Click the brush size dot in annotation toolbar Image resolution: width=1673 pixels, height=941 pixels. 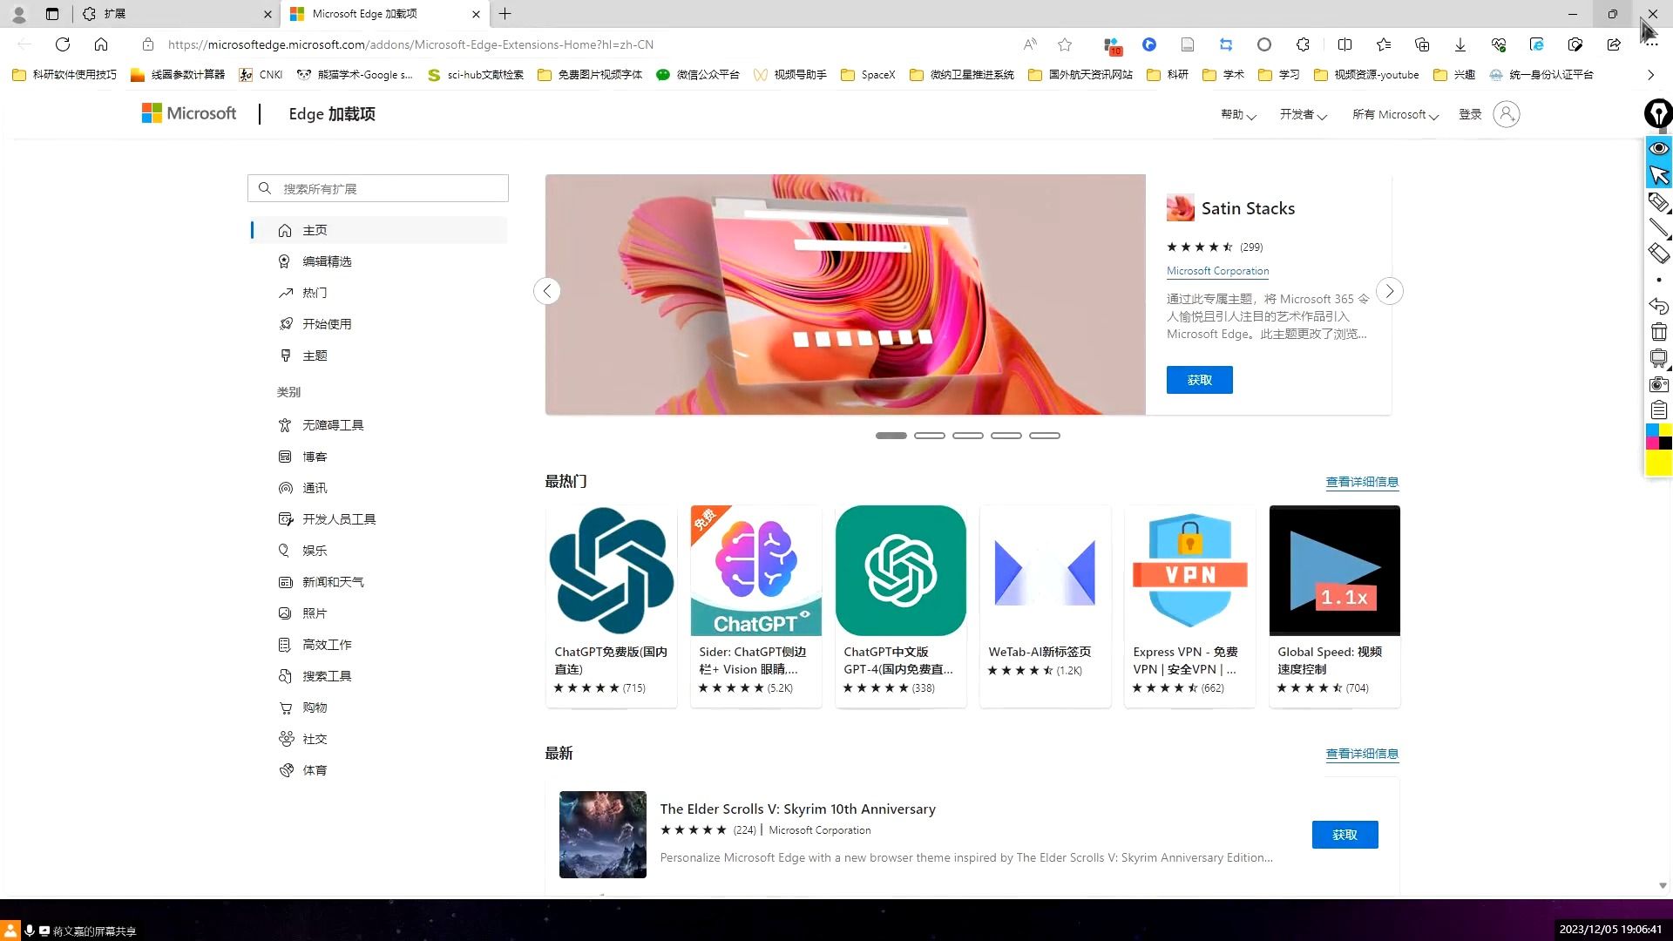pyautogui.click(x=1659, y=280)
